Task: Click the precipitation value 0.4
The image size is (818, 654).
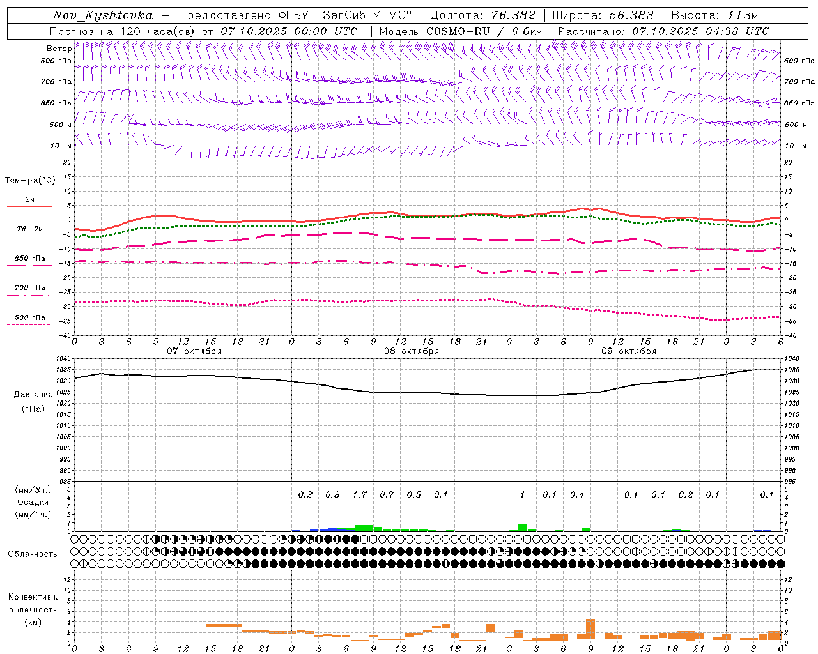Action: click(x=577, y=494)
